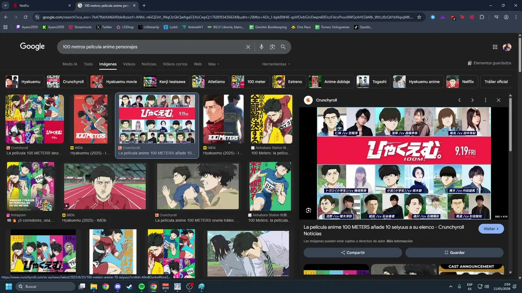Open Google account profile picture
This screenshot has height=293, width=522.
pos(507,47)
